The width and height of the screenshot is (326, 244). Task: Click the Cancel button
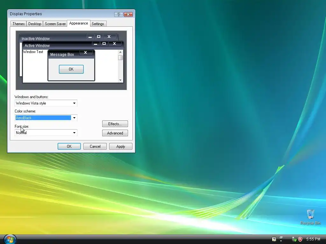pyautogui.click(x=95, y=146)
